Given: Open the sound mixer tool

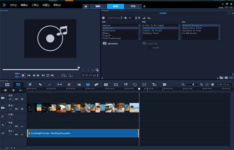Looking at the screenshot, I should click(79, 85).
